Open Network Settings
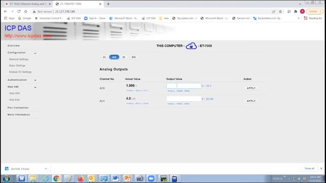Image resolution: width=326 pixels, height=183 pixels. pyautogui.click(x=19, y=59)
